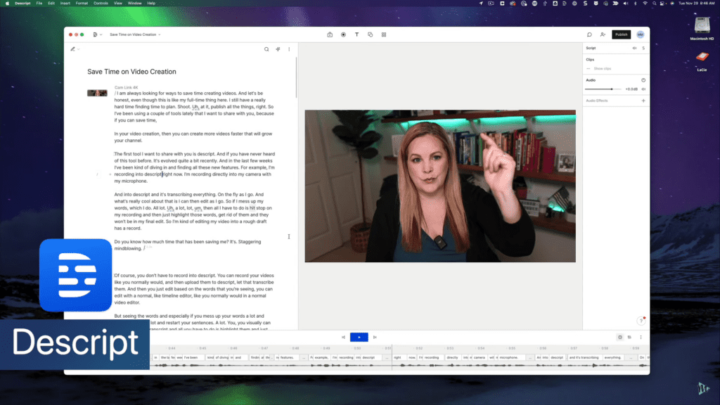
Task: Select the Text tool icon
Action: click(356, 34)
